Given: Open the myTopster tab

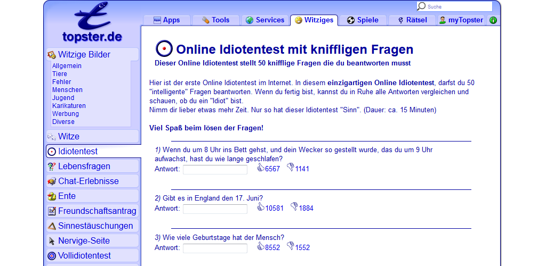Looking at the screenshot, I should tap(461, 20).
